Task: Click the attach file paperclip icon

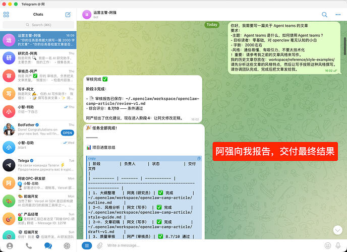Action: pyautogui.click(x=100, y=245)
